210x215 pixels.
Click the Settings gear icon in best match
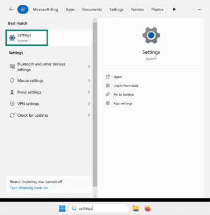click(x=12, y=38)
